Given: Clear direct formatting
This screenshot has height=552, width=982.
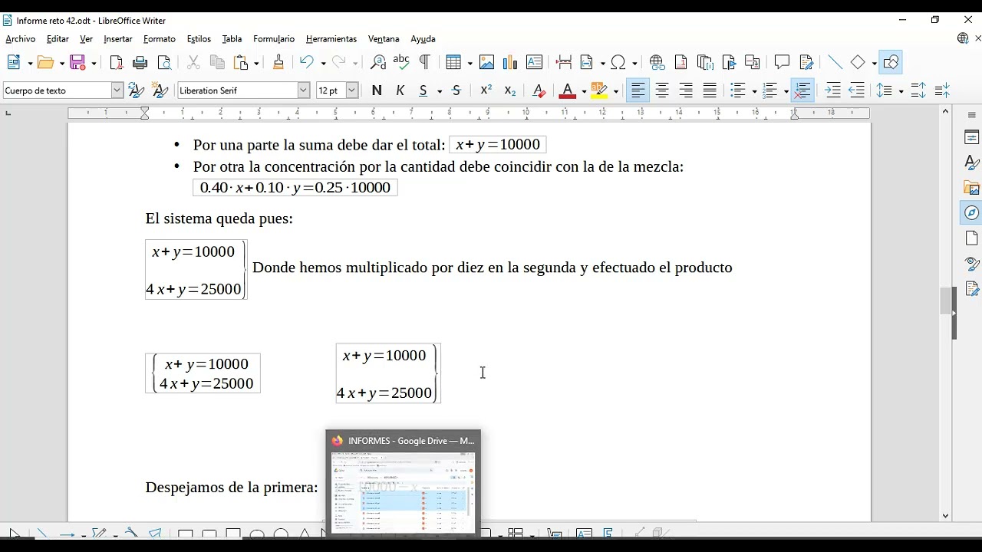Looking at the screenshot, I should tap(539, 90).
